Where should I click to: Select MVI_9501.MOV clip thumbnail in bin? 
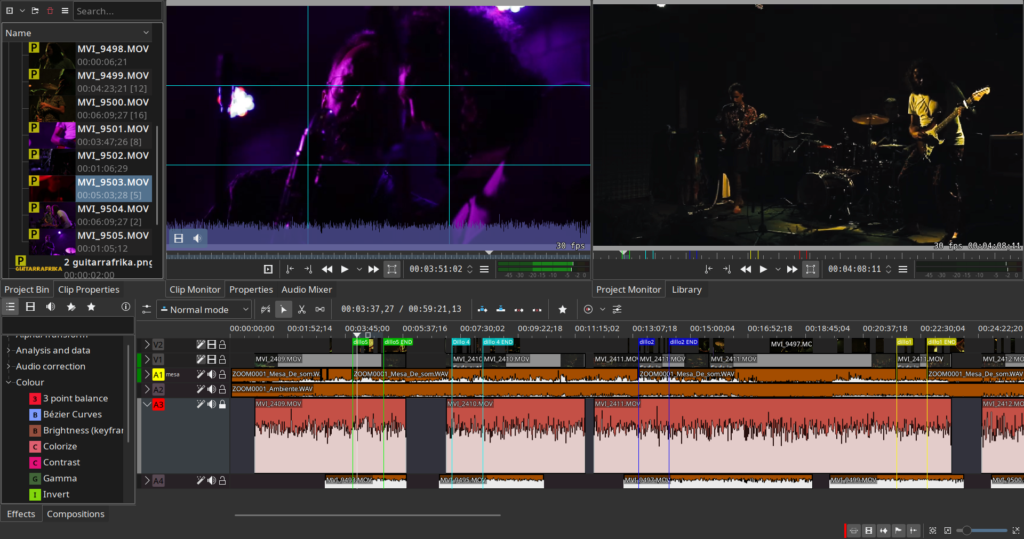tap(52, 135)
